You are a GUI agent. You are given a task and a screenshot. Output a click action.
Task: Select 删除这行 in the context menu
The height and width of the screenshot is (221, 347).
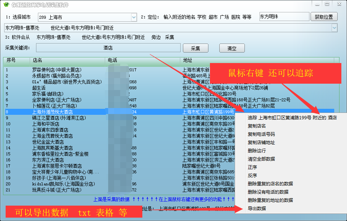point(257,151)
